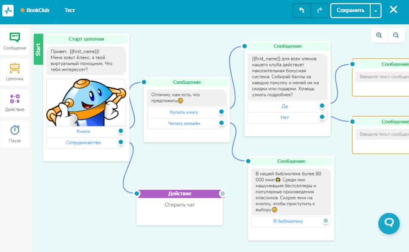The height and width of the screenshot is (252, 409).
Task: Click the connector dot of Нет
Action: tap(322, 117)
